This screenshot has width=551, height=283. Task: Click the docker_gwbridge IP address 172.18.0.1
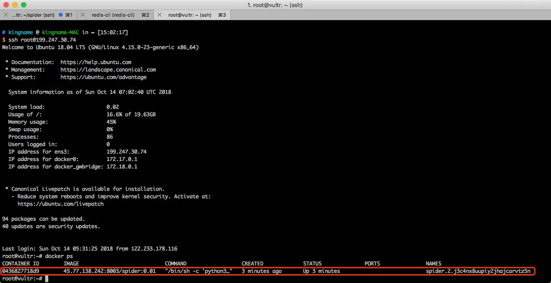(x=122, y=167)
